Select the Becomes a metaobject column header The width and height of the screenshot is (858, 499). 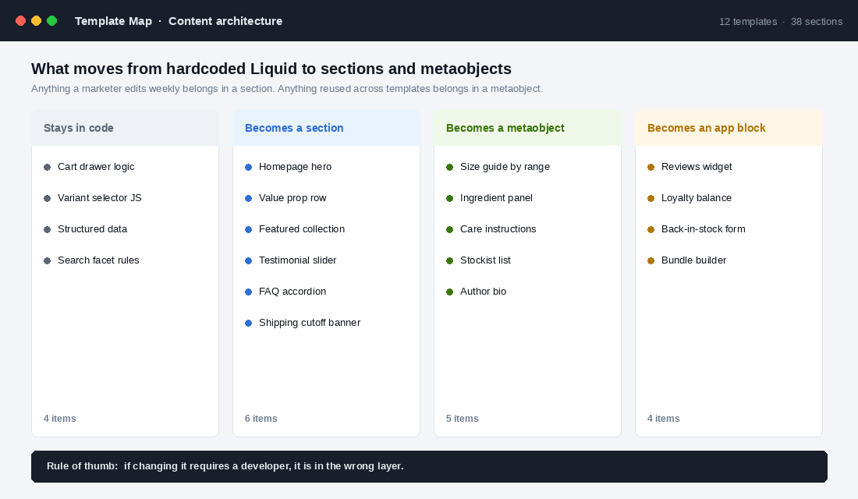coord(527,128)
